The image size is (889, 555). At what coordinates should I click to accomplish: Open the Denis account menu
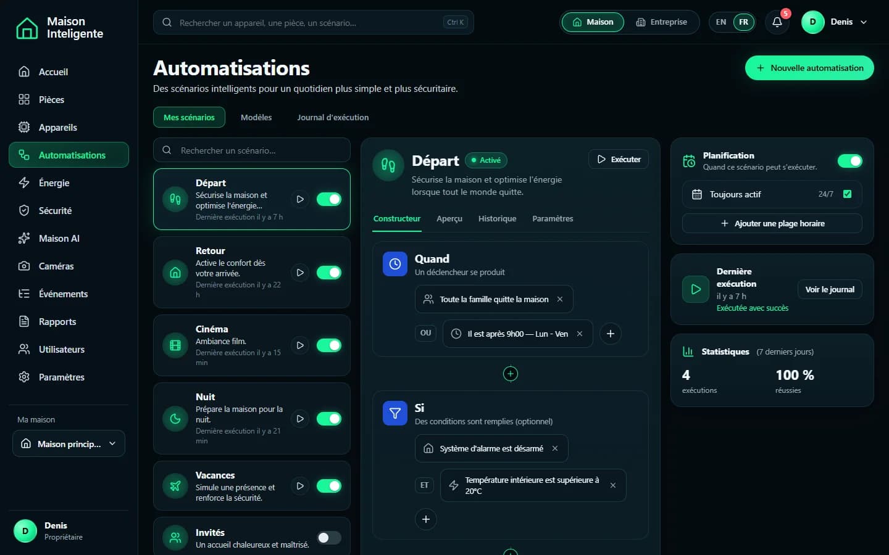(x=834, y=22)
